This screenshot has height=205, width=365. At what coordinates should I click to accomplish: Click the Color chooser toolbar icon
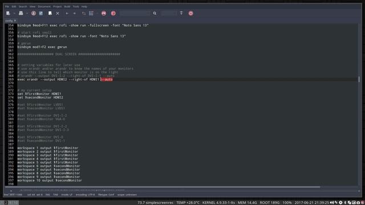click(x=113, y=13)
